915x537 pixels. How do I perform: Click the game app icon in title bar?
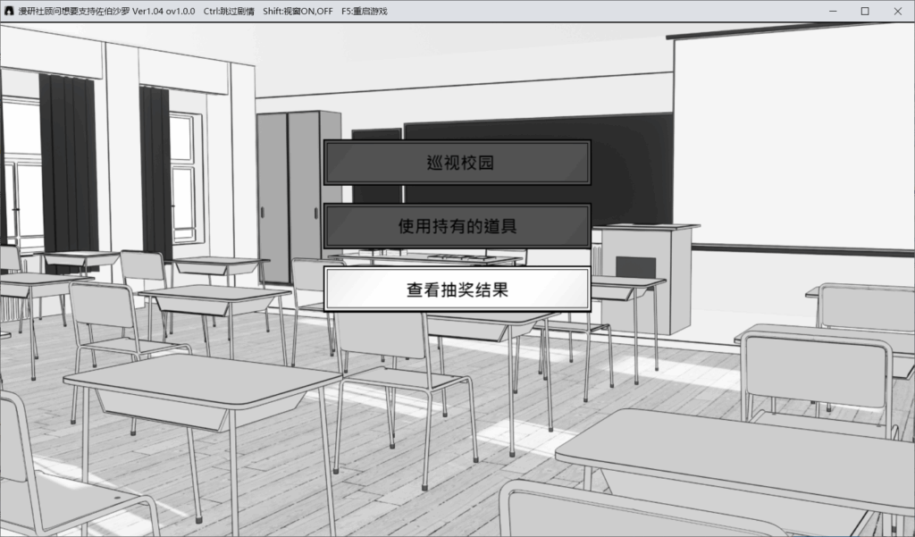[9, 11]
